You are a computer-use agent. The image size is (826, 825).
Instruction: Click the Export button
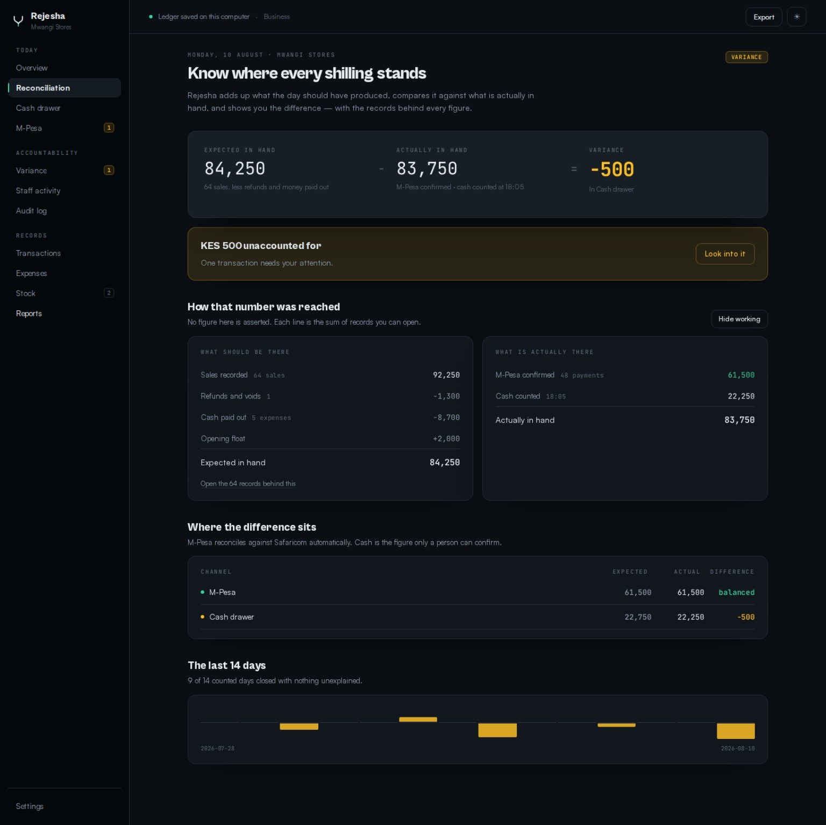pyautogui.click(x=764, y=17)
